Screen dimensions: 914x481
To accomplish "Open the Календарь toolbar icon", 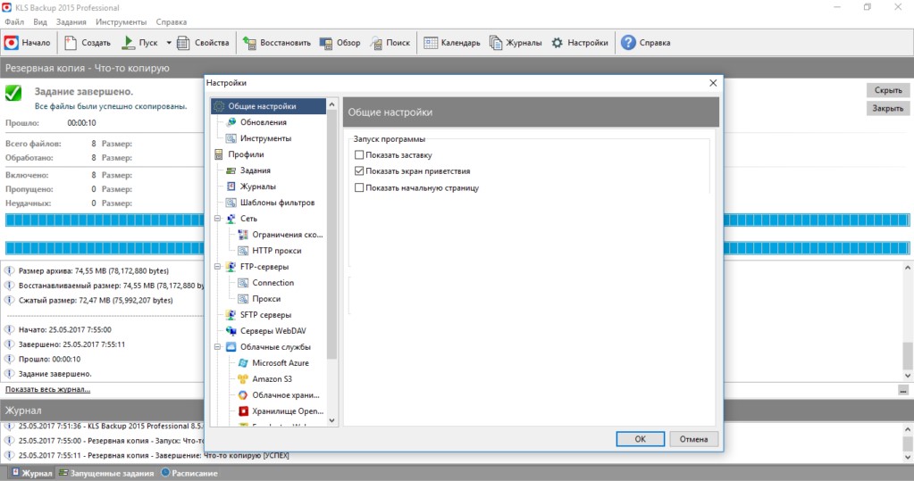I will pos(431,43).
